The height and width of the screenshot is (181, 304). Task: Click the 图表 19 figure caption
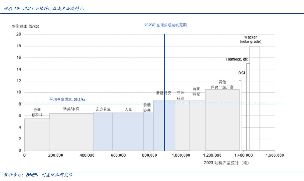43,9
